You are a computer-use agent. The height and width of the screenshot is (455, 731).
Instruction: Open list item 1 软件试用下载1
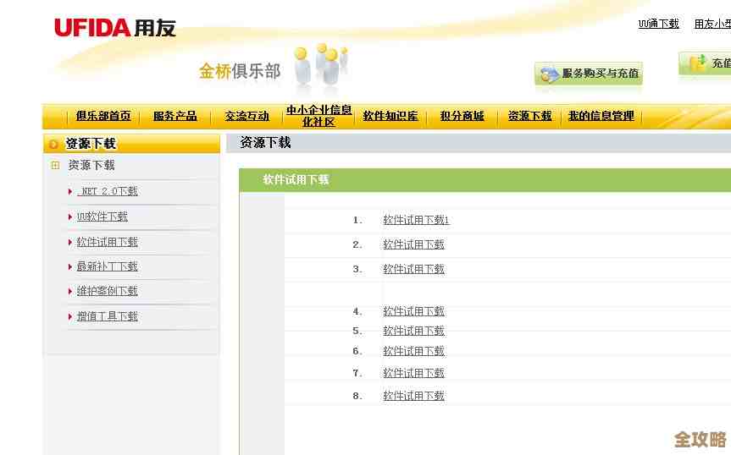pyautogui.click(x=416, y=220)
